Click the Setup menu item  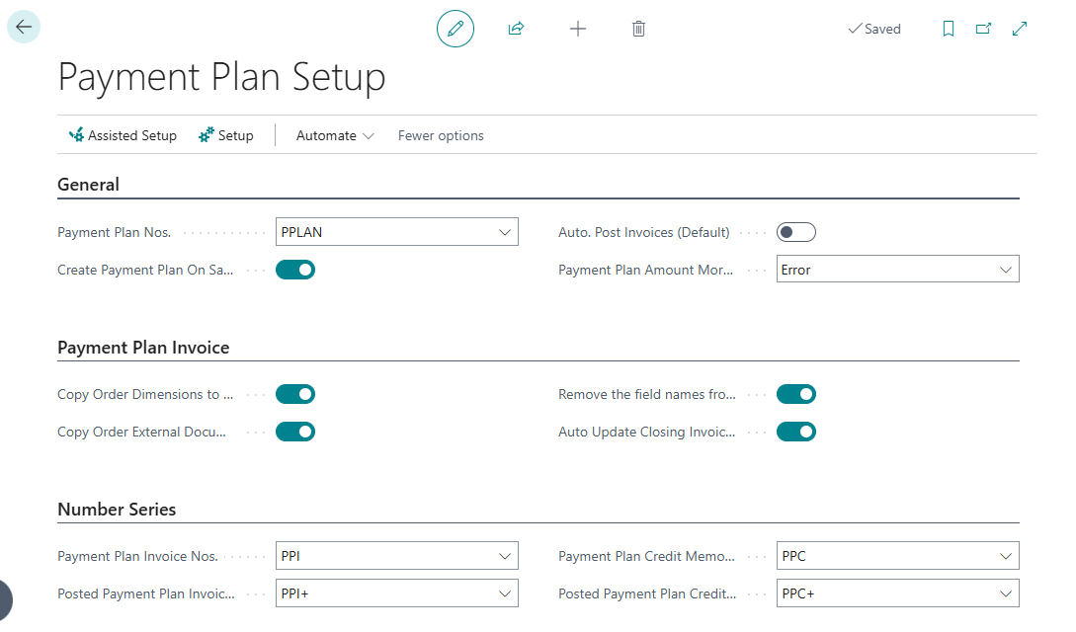225,135
